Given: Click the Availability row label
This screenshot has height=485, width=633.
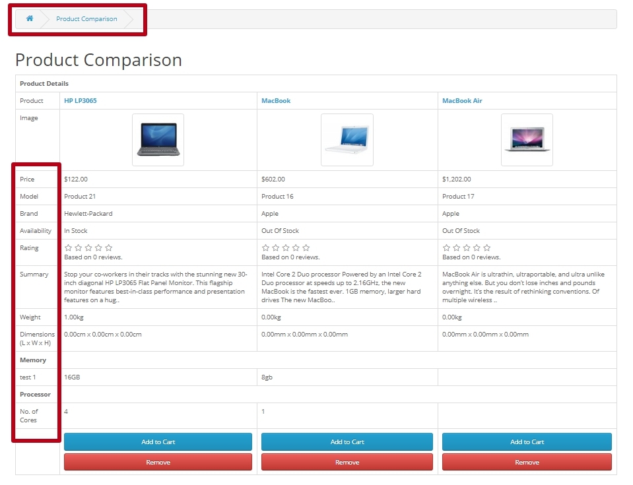Looking at the screenshot, I should 36,231.
